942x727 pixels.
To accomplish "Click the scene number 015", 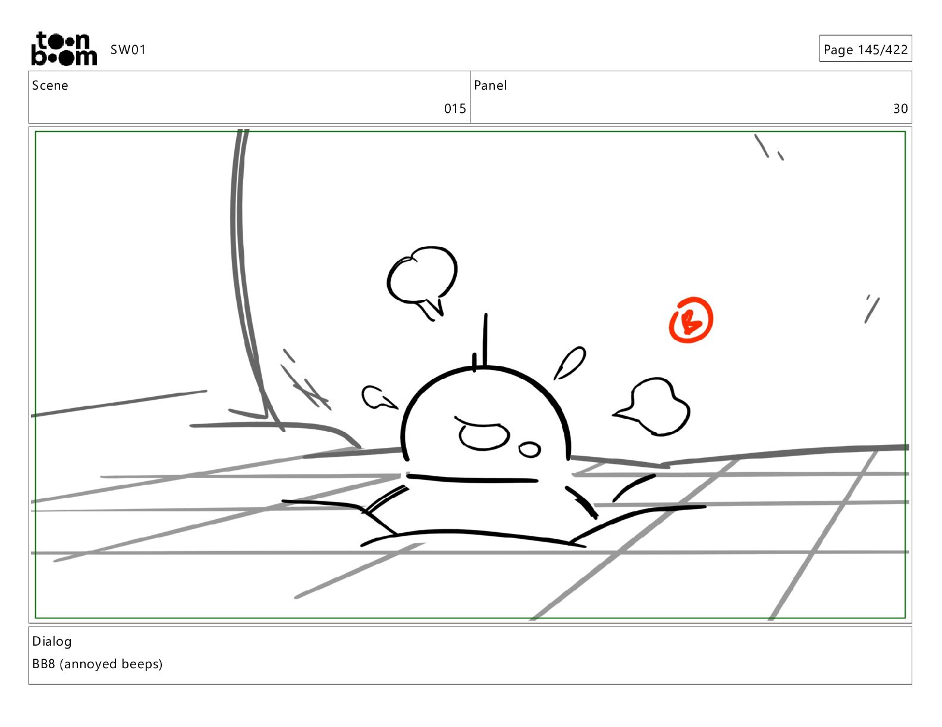I will pyautogui.click(x=455, y=109).
